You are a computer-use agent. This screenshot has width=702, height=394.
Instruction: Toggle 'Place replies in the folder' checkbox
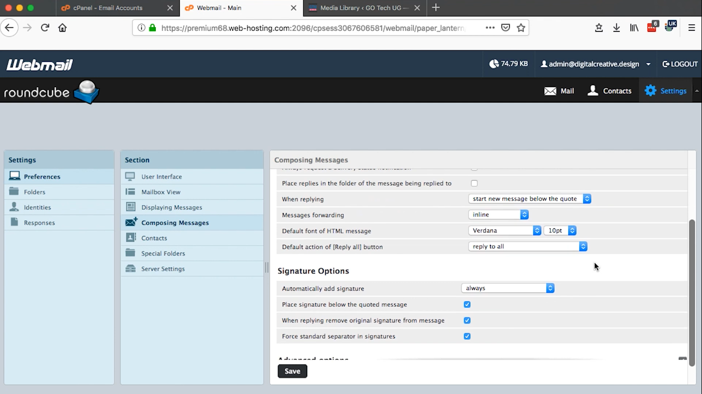point(474,183)
